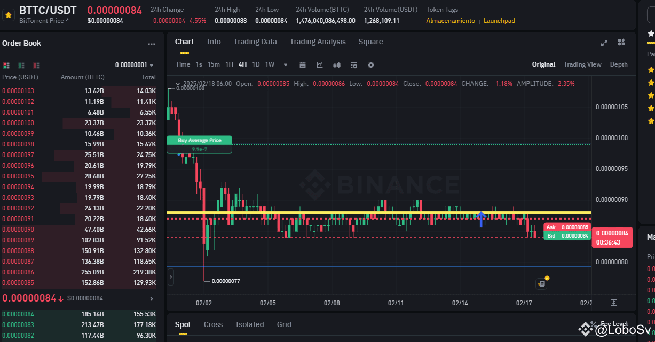The image size is (655, 342).
Task: Switch to the Info tab
Action: (x=214, y=42)
